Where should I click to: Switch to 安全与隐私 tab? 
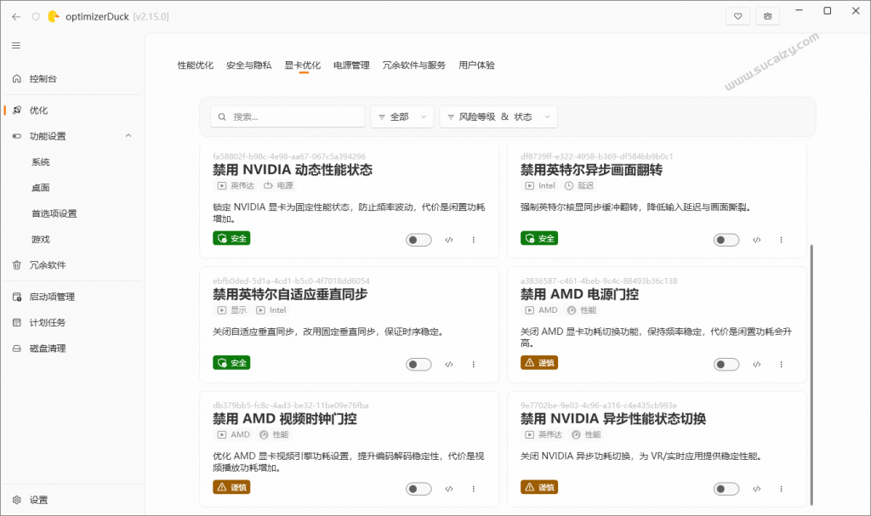click(x=249, y=65)
